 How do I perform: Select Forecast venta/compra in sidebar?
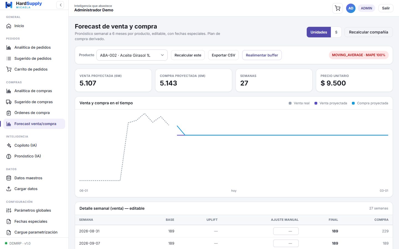(x=34, y=124)
